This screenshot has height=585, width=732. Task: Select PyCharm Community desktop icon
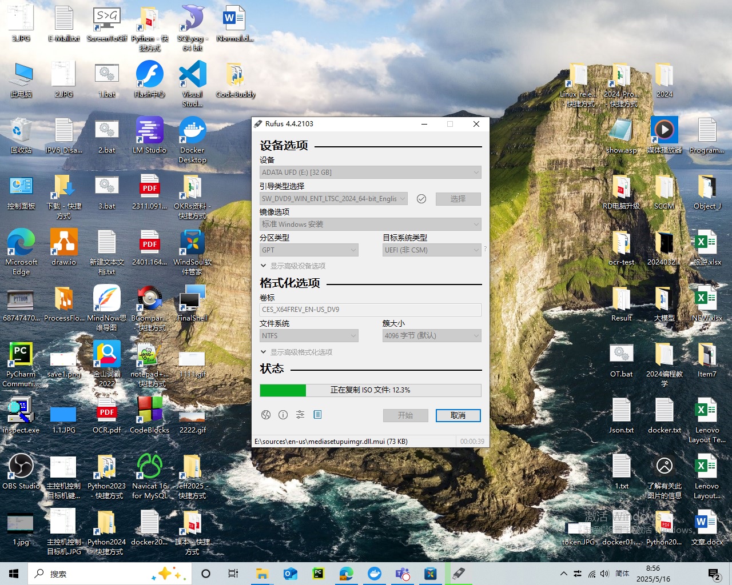point(21,364)
